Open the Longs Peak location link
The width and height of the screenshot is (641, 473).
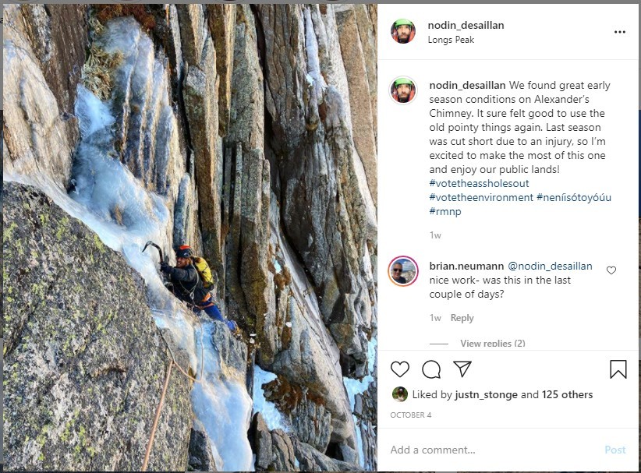(451, 40)
